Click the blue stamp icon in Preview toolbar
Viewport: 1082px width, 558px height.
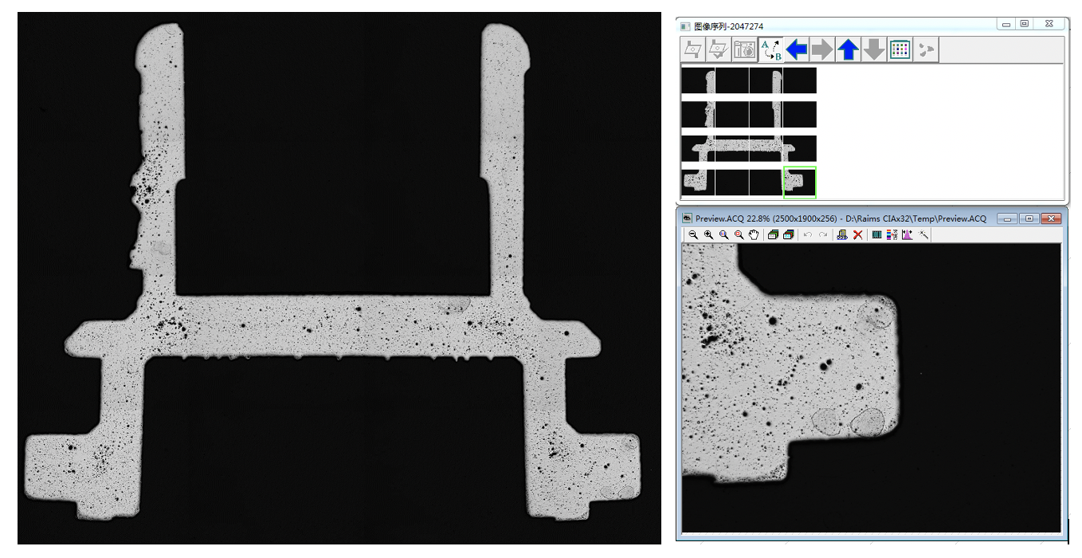(x=842, y=234)
